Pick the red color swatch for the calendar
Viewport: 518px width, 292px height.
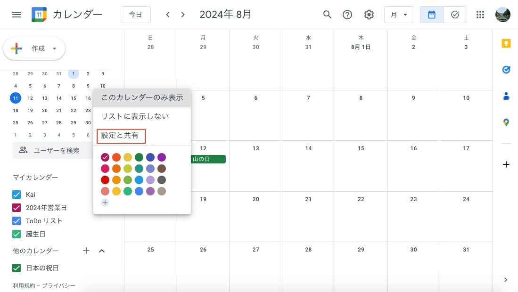pyautogui.click(x=105, y=180)
